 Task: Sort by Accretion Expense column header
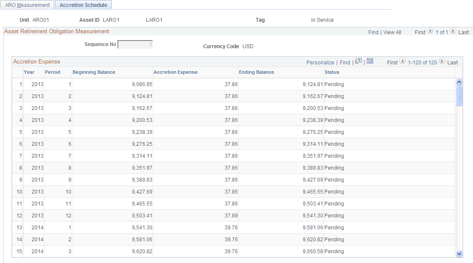click(x=175, y=72)
